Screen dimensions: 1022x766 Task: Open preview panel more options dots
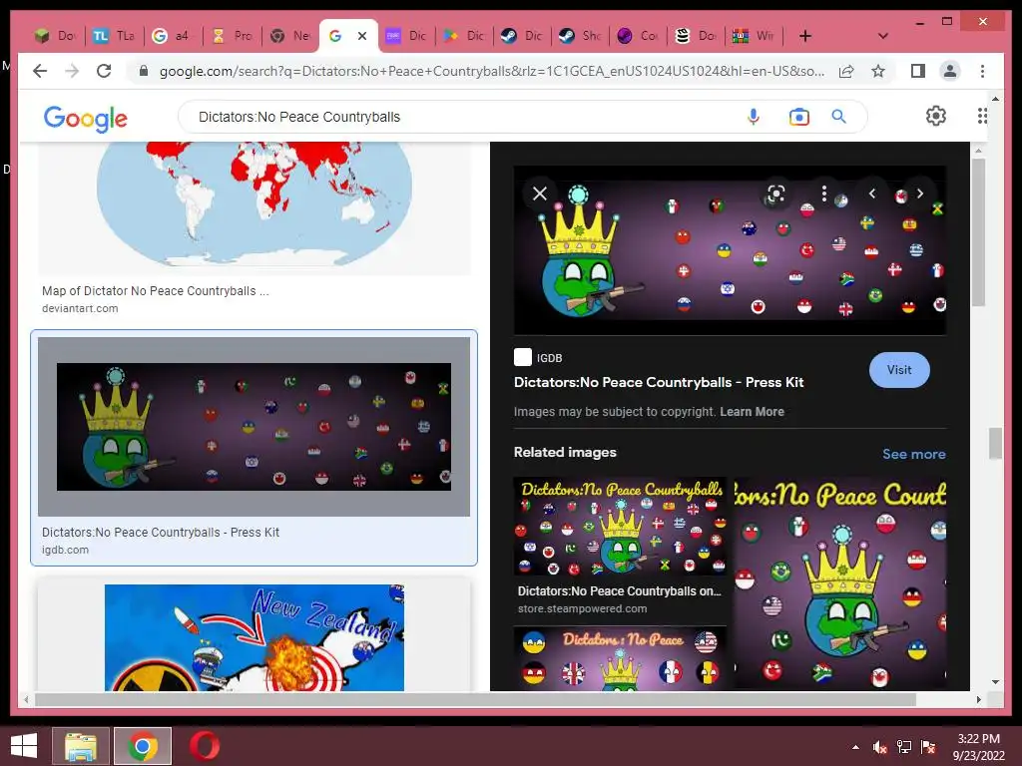pyautogui.click(x=823, y=193)
